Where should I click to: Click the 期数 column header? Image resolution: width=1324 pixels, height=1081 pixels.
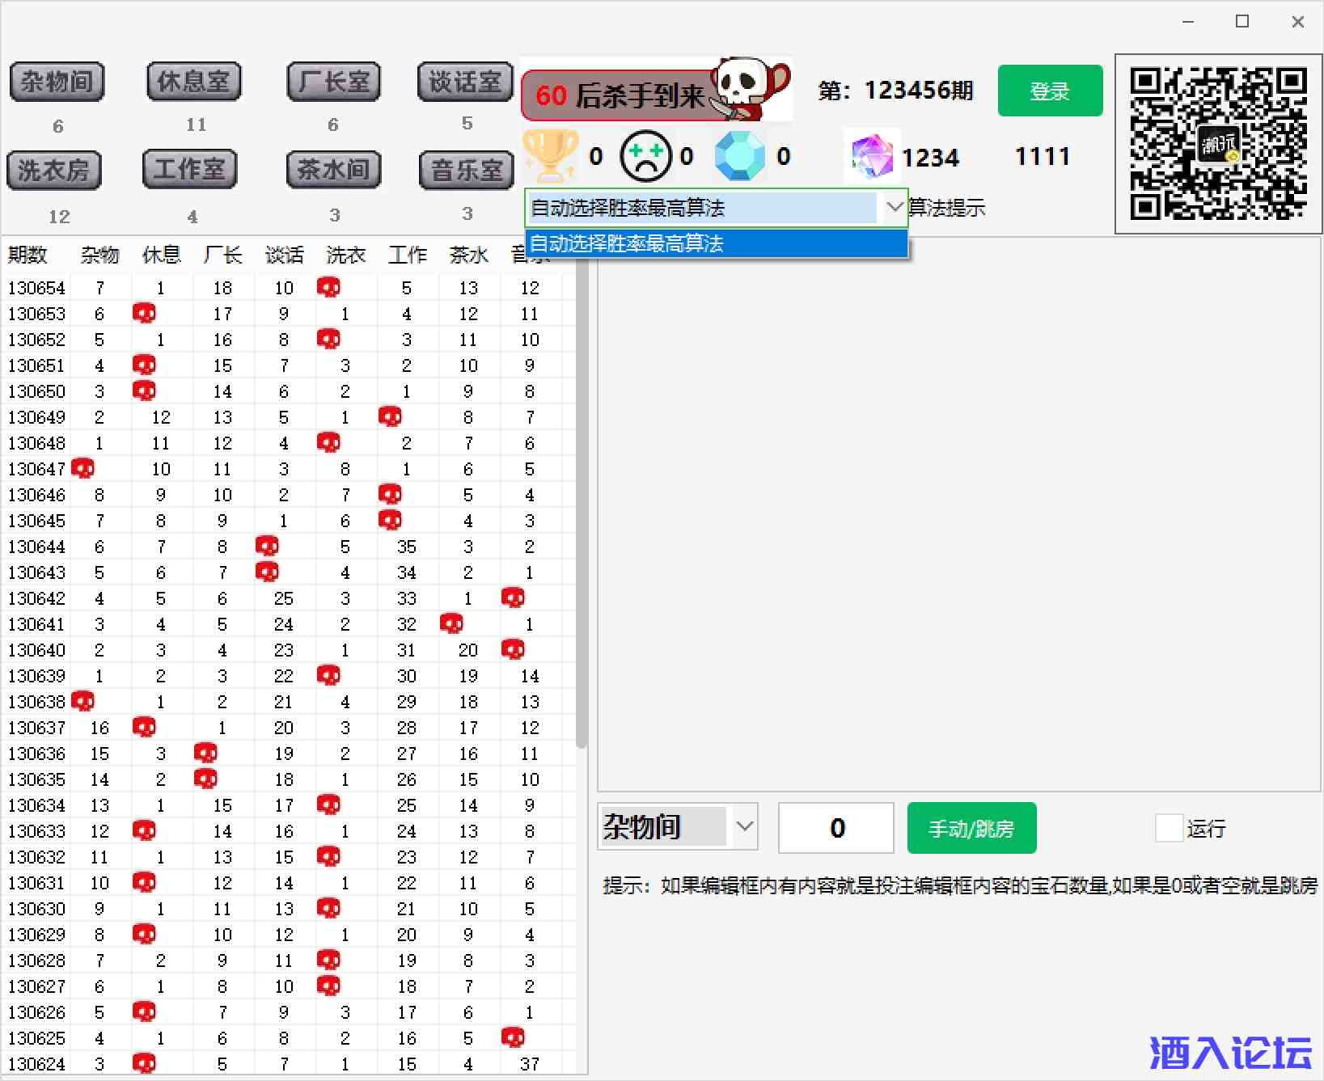click(27, 255)
